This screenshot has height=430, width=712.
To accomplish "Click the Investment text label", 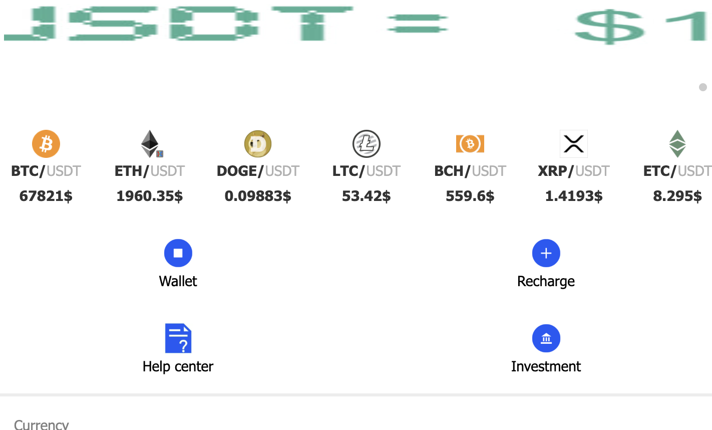I will pos(546,366).
